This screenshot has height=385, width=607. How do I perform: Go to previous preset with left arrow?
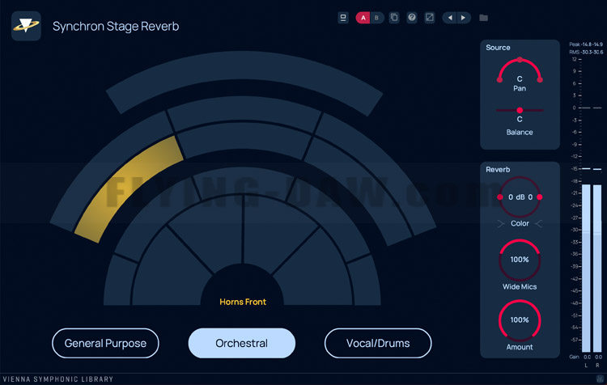point(450,17)
